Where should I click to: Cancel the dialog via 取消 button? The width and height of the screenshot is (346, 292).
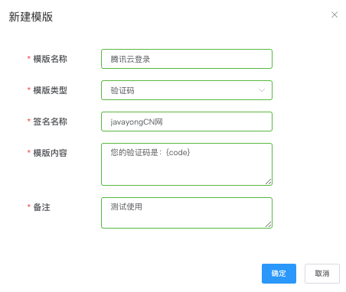click(x=322, y=274)
